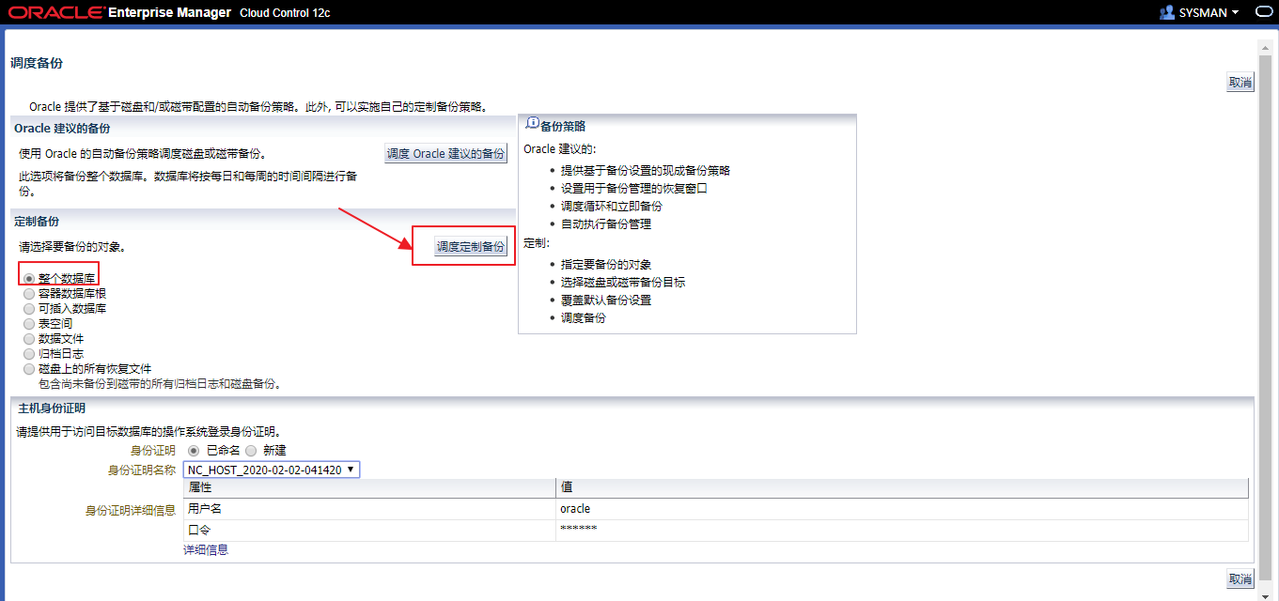Click the scrollbar down arrow
The width and height of the screenshot is (1279, 601).
pos(1265,594)
